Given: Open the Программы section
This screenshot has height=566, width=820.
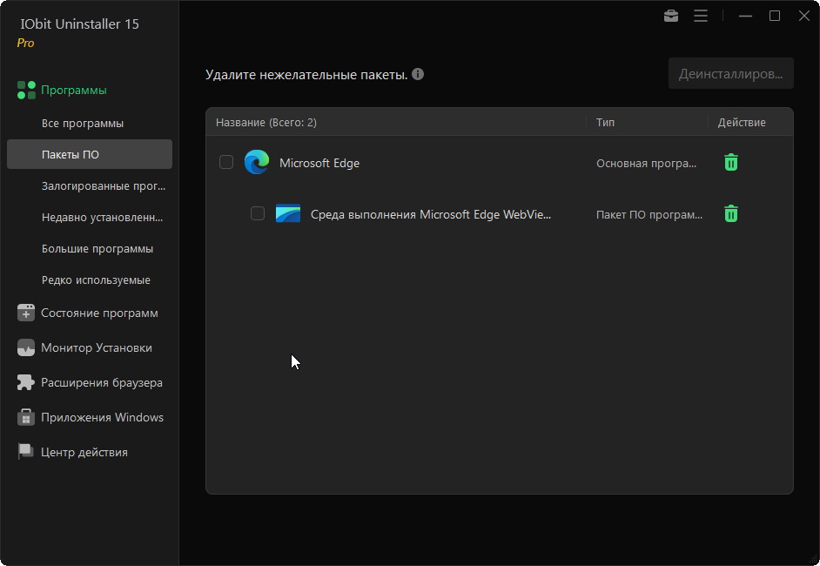Looking at the screenshot, I should pyautogui.click(x=74, y=90).
